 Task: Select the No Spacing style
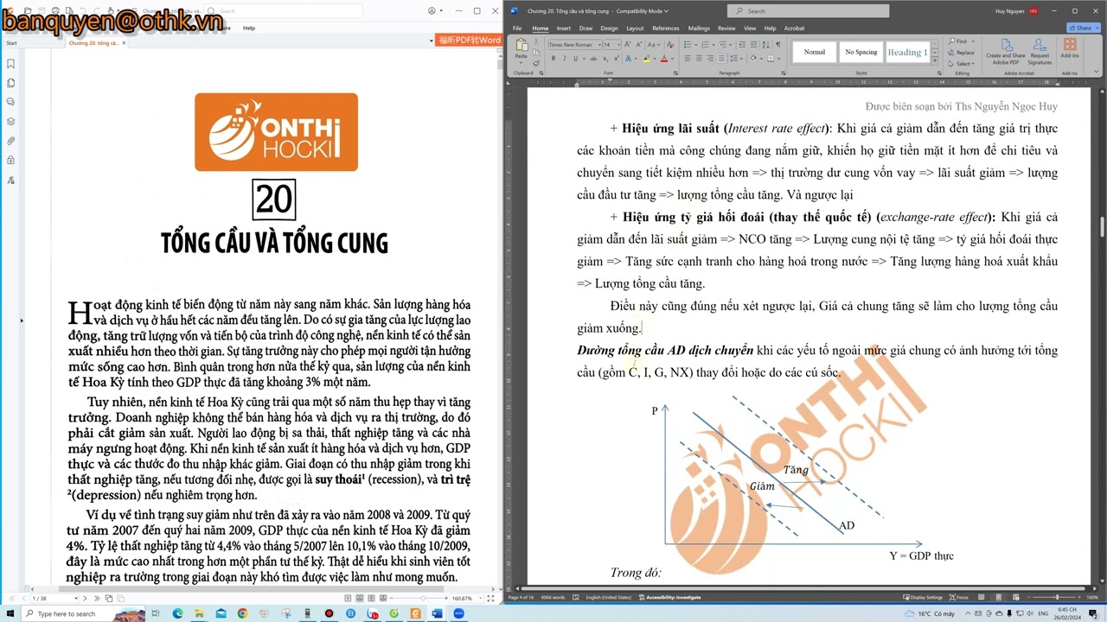point(861,52)
